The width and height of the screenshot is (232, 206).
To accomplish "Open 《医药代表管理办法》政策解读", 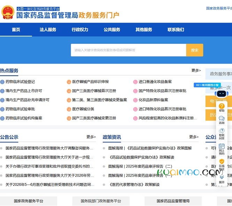I will pos(134,184).
